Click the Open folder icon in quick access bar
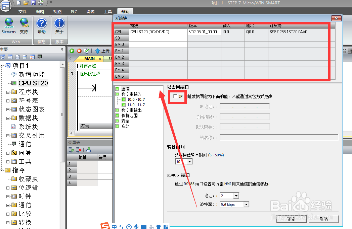The width and height of the screenshot is (352, 229). tap(26, 3)
